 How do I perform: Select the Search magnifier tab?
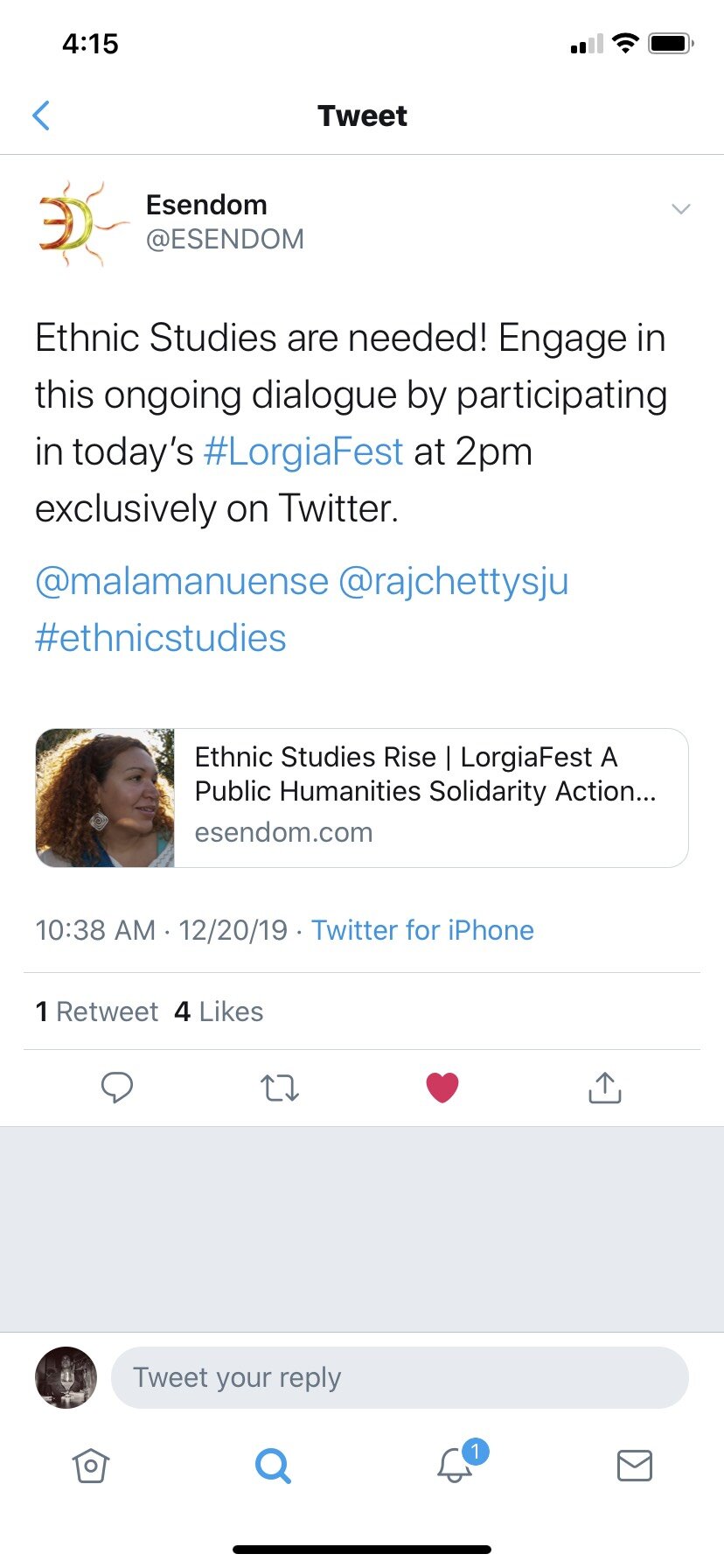coord(273,1466)
